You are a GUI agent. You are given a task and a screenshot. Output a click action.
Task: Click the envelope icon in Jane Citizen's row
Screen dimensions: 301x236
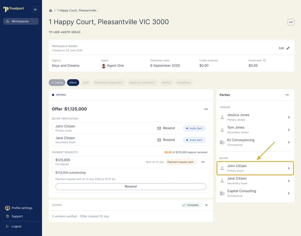159,140
